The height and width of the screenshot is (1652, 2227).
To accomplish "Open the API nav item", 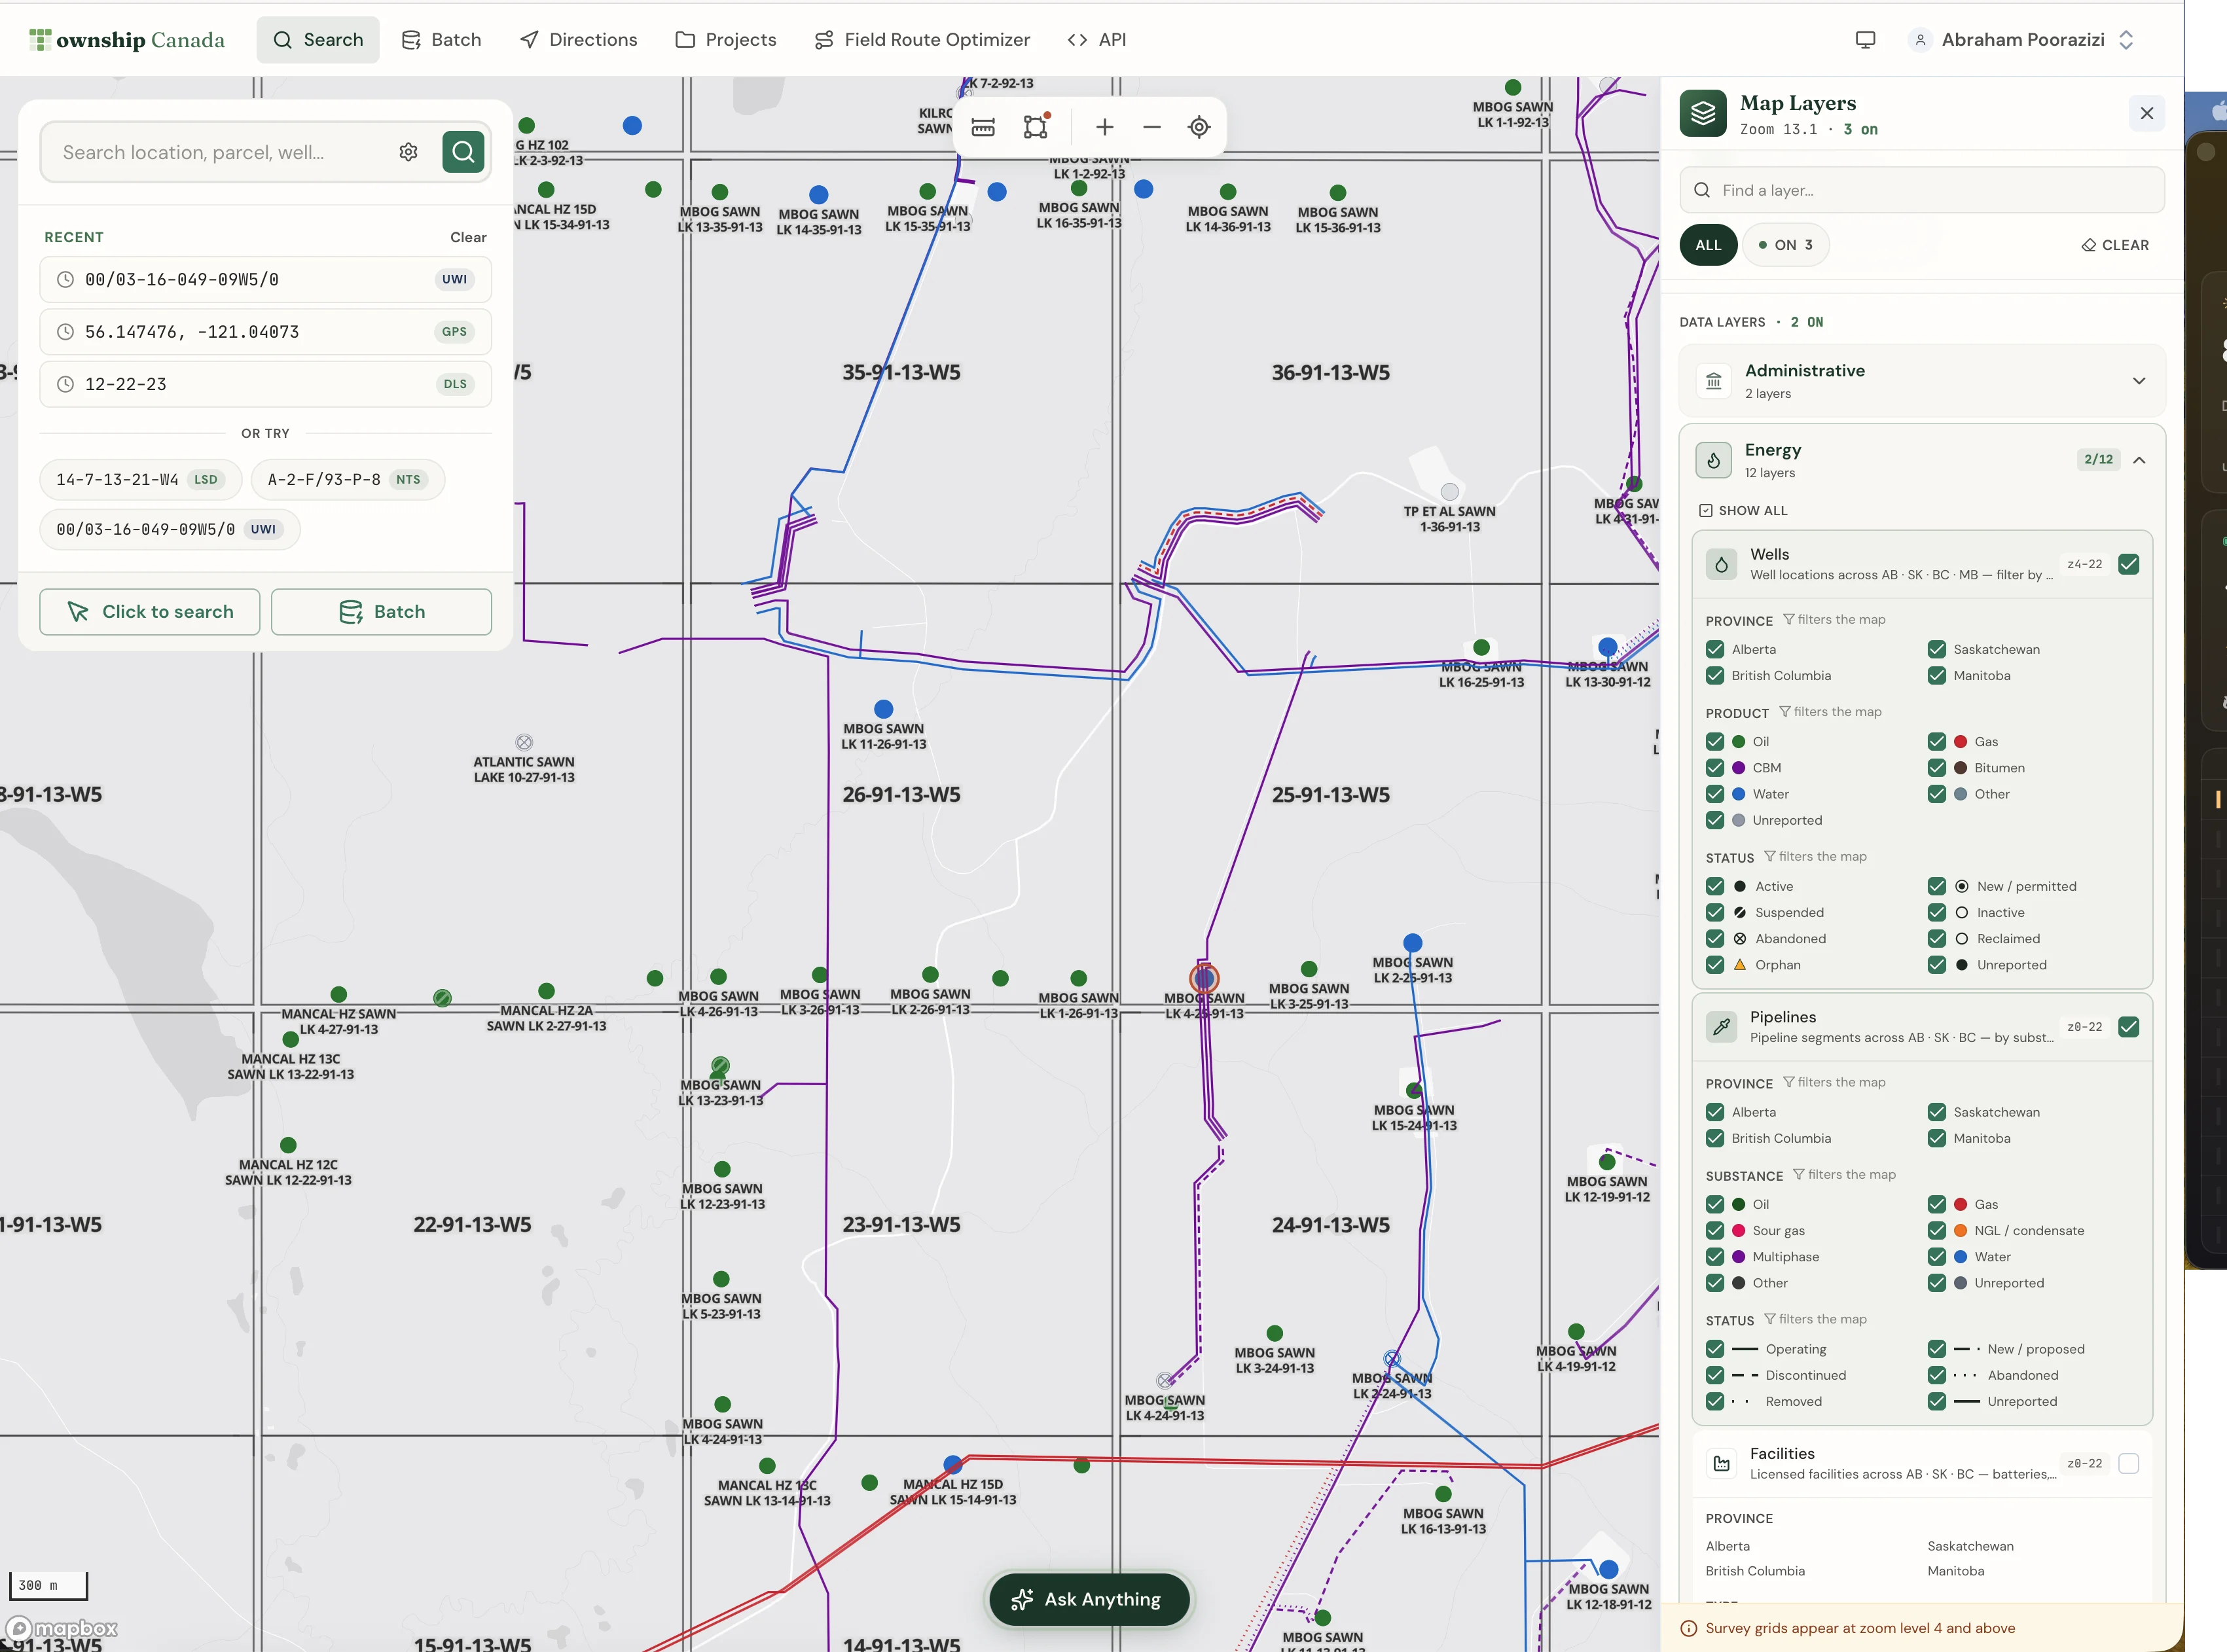I will click(1096, 40).
